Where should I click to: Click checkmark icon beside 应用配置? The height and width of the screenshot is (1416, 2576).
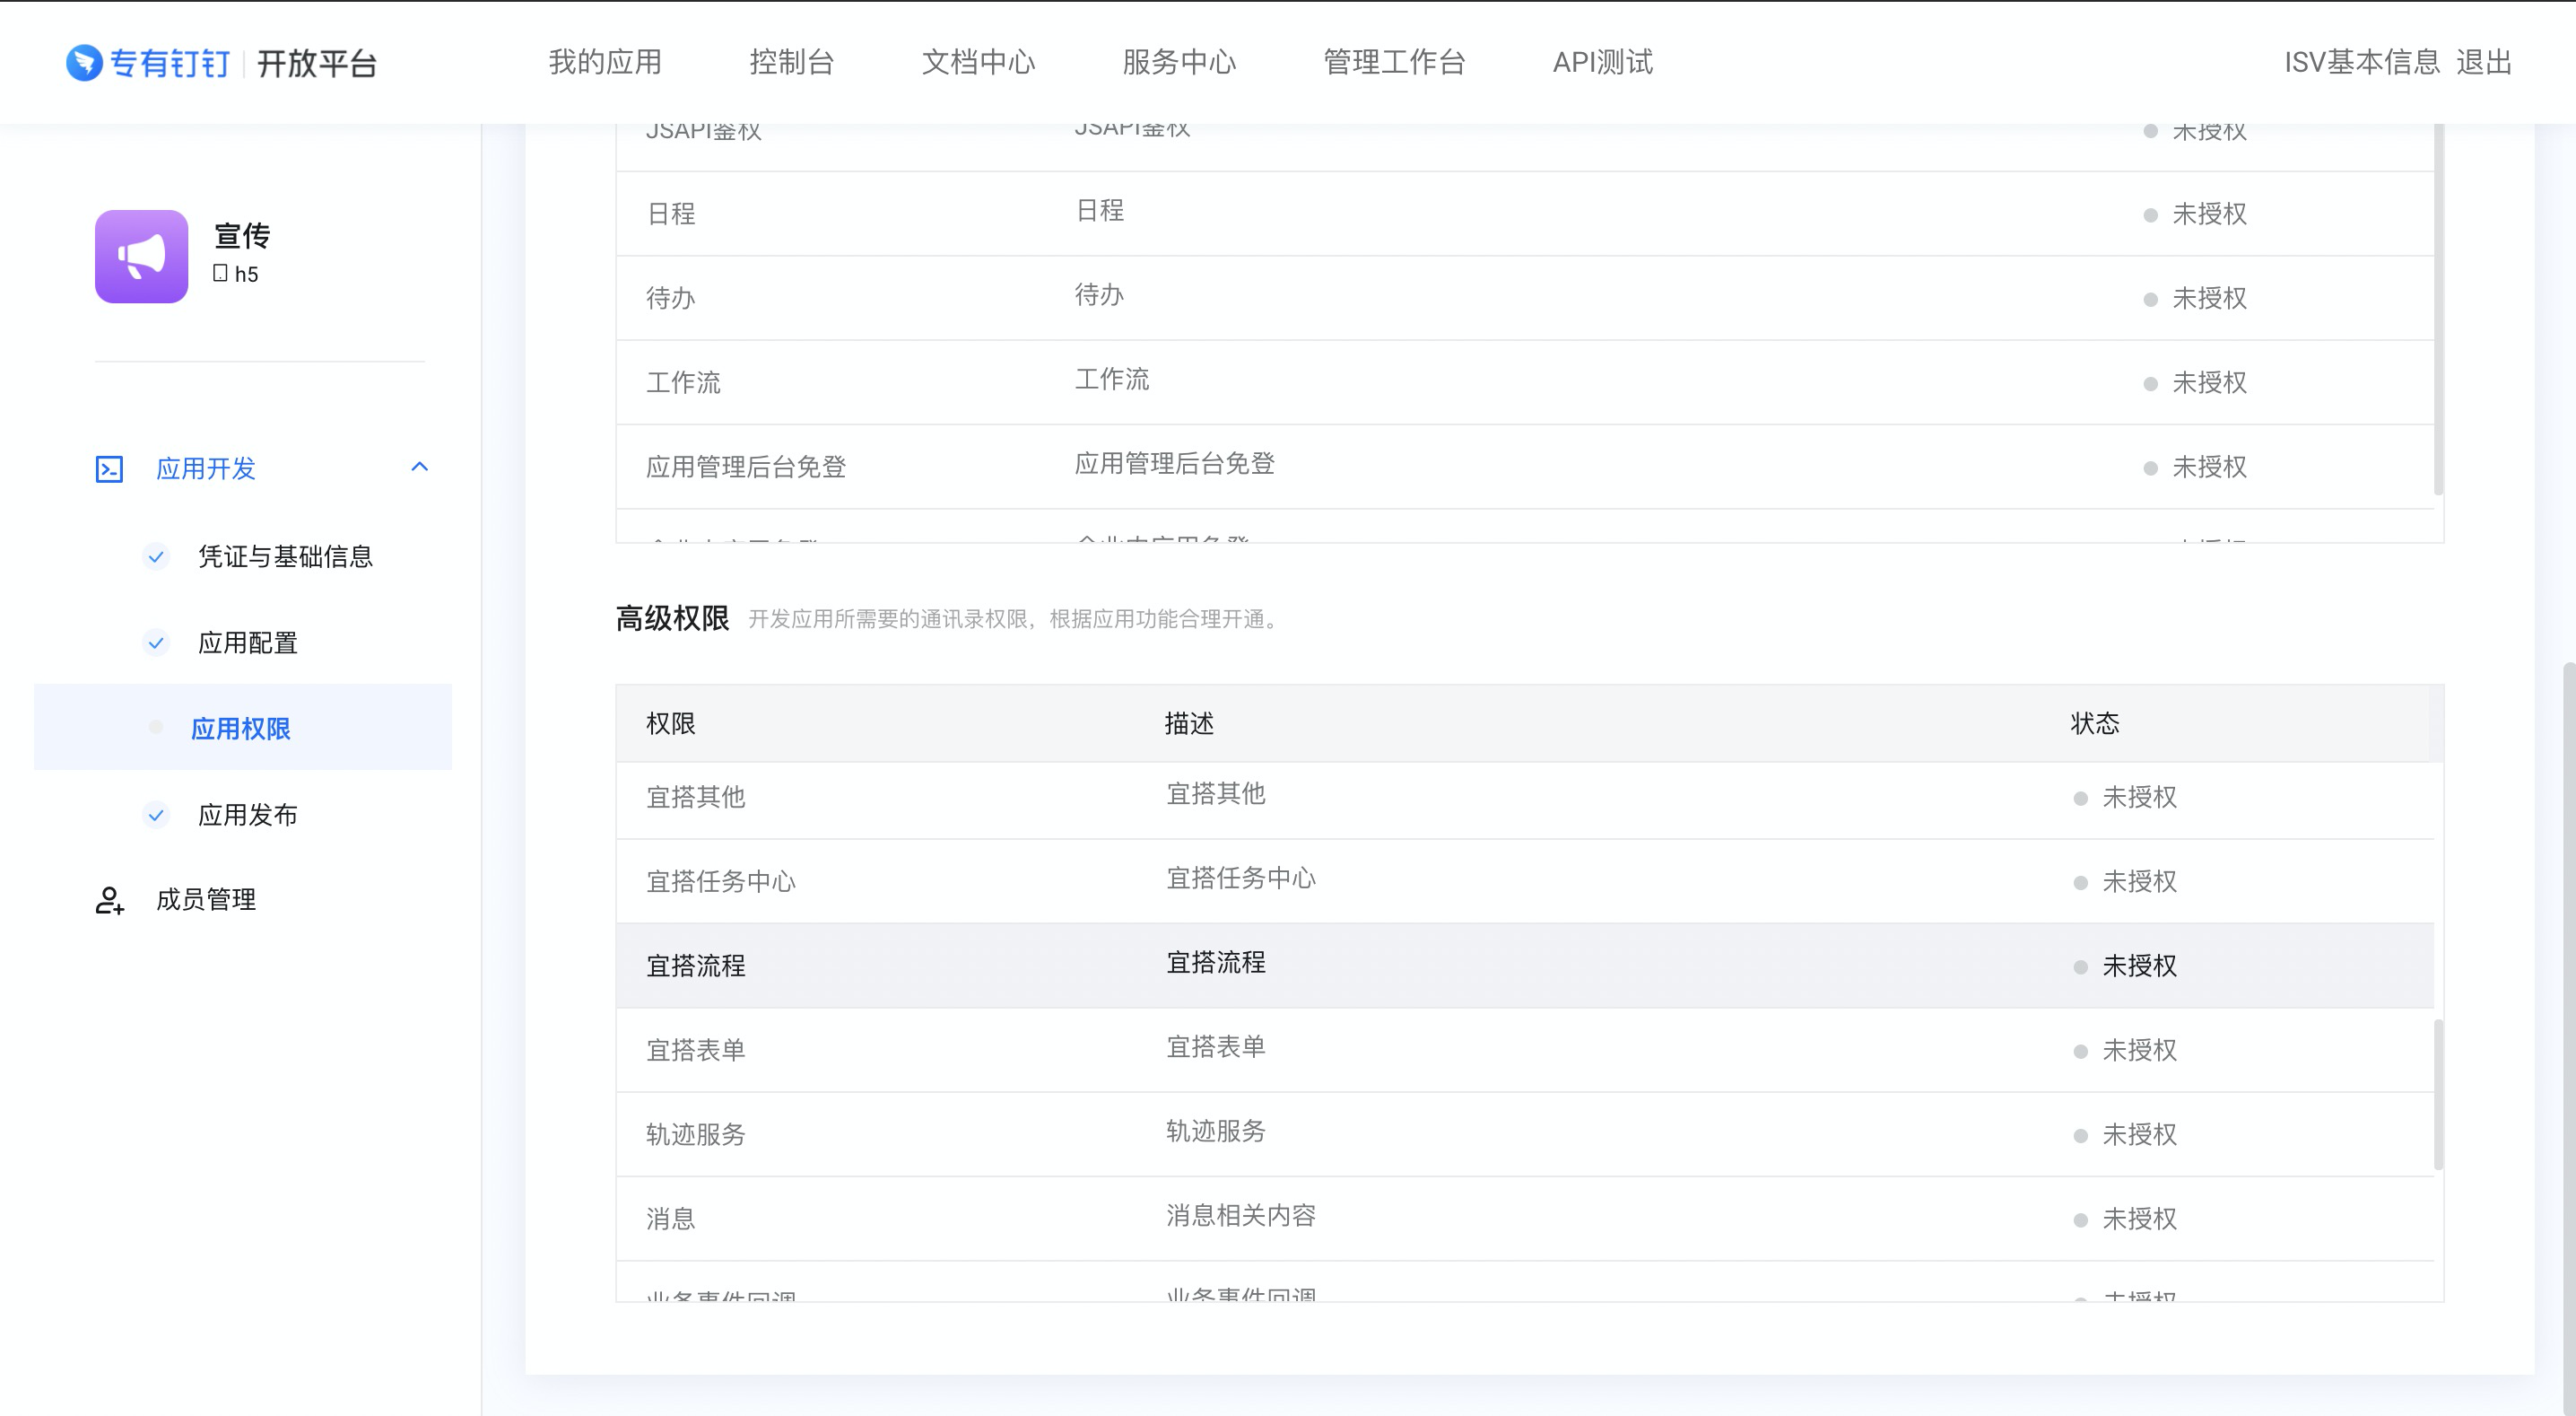pyautogui.click(x=156, y=642)
